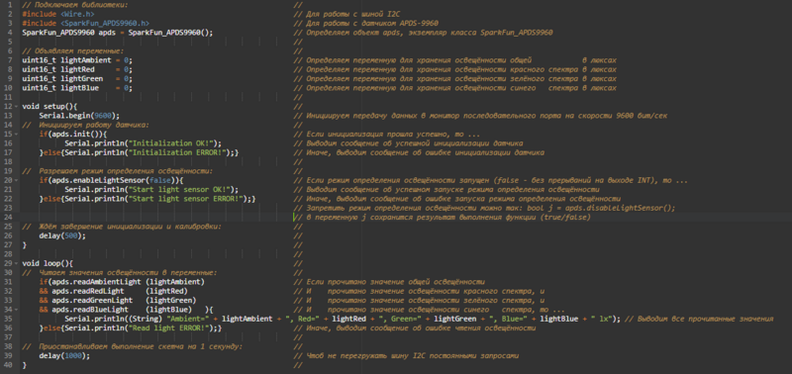This screenshot has height=374, width=792.
Task: Click the #include <Wire.h> line
Action: (58, 15)
